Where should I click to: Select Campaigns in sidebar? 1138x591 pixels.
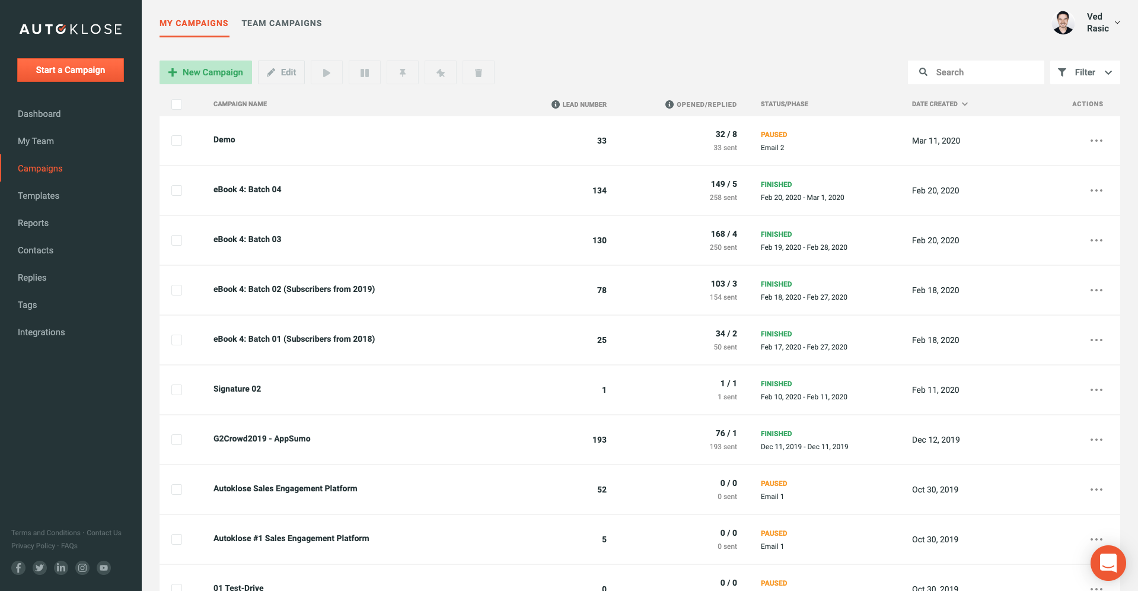coord(40,169)
